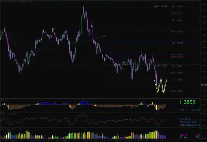Select the NEUTRAL signal text
Image resolution: width=207 pixels, height=142 pixels.
185,119
